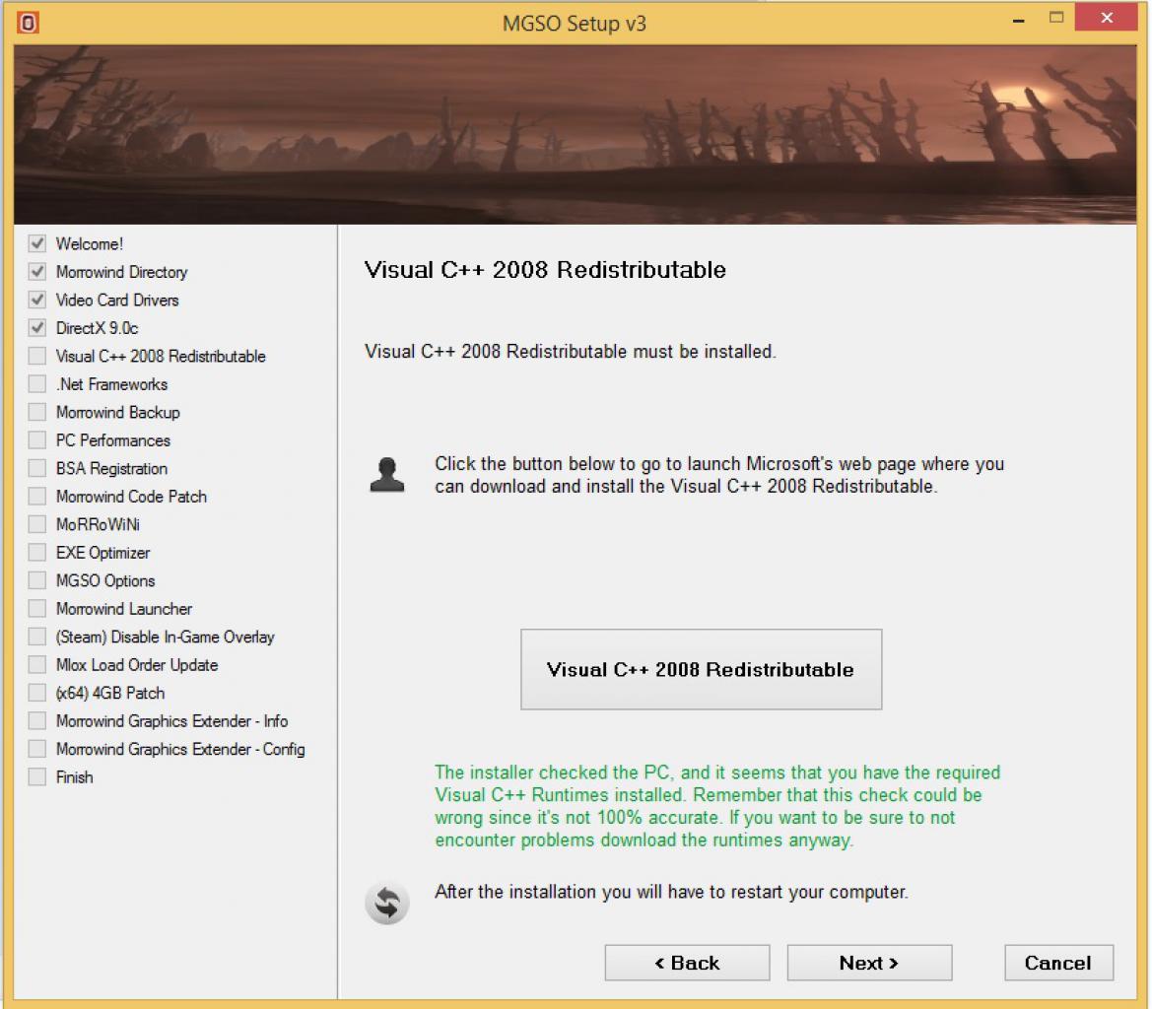Click the MGSO app icon in title bar

(28, 23)
